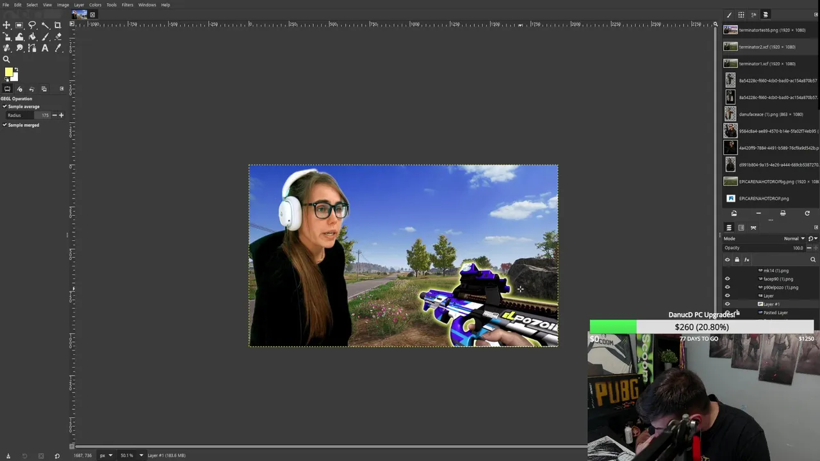The width and height of the screenshot is (820, 461).
Task: Show the mk14 (1).png layer
Action: (727, 271)
